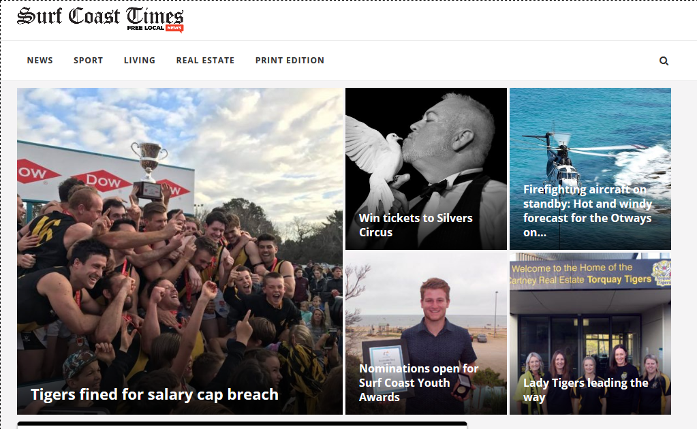This screenshot has width=697, height=429.
Task: Open the SPORT menu item
Action: click(88, 61)
